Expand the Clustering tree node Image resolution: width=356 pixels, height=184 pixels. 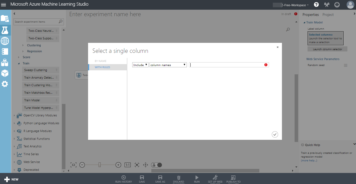coord(23,45)
